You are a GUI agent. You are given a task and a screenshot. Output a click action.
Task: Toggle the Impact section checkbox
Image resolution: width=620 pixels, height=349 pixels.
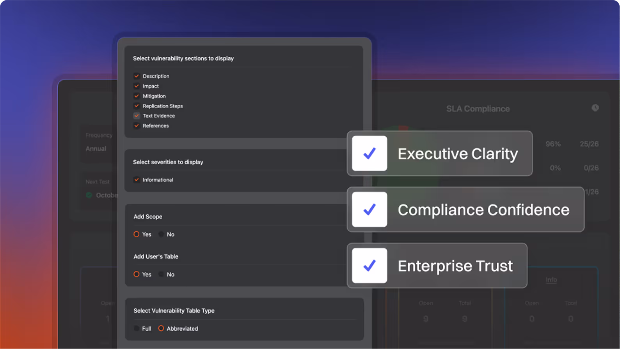(137, 86)
